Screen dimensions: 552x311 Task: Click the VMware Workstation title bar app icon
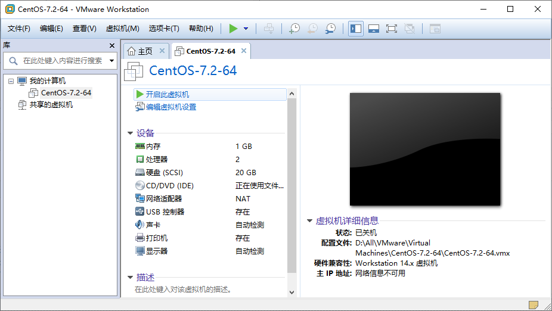point(10,9)
